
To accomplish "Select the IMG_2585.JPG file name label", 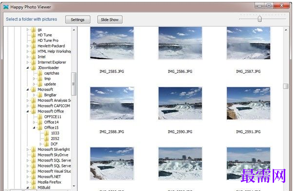I will point(112,71).
